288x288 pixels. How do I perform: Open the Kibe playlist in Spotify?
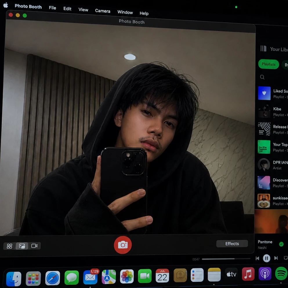273,111
